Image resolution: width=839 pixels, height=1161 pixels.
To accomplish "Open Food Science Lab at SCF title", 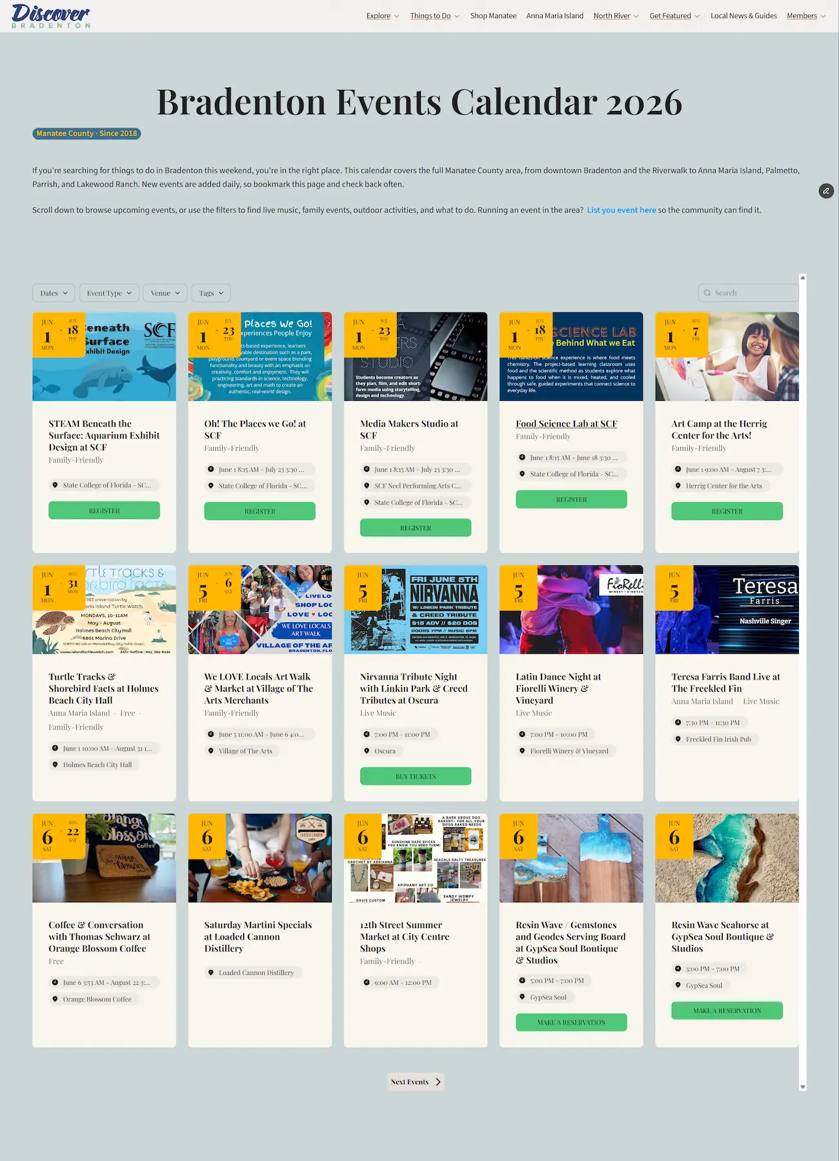I will click(567, 424).
